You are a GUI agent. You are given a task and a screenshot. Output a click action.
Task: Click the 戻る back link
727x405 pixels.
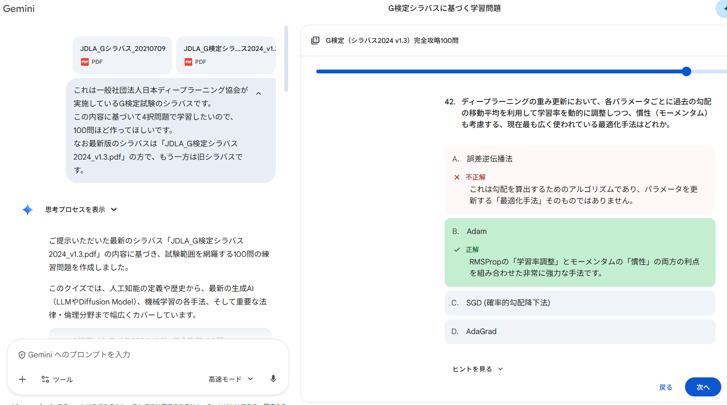pos(665,387)
